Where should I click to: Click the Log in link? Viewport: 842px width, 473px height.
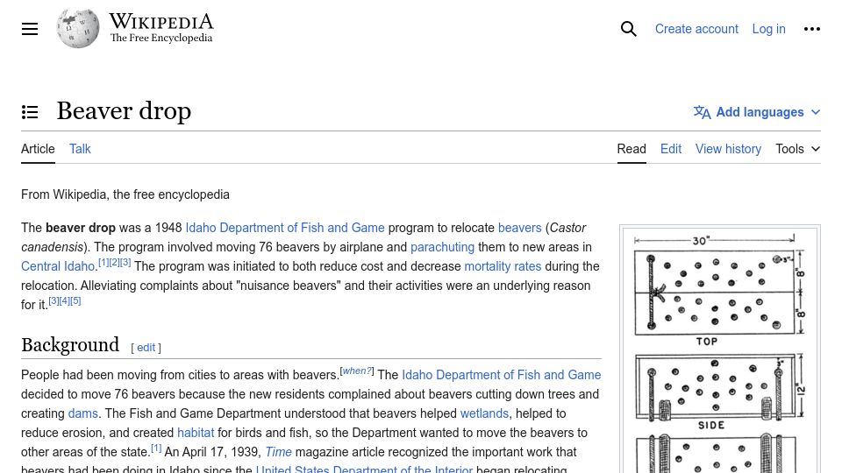point(768,29)
